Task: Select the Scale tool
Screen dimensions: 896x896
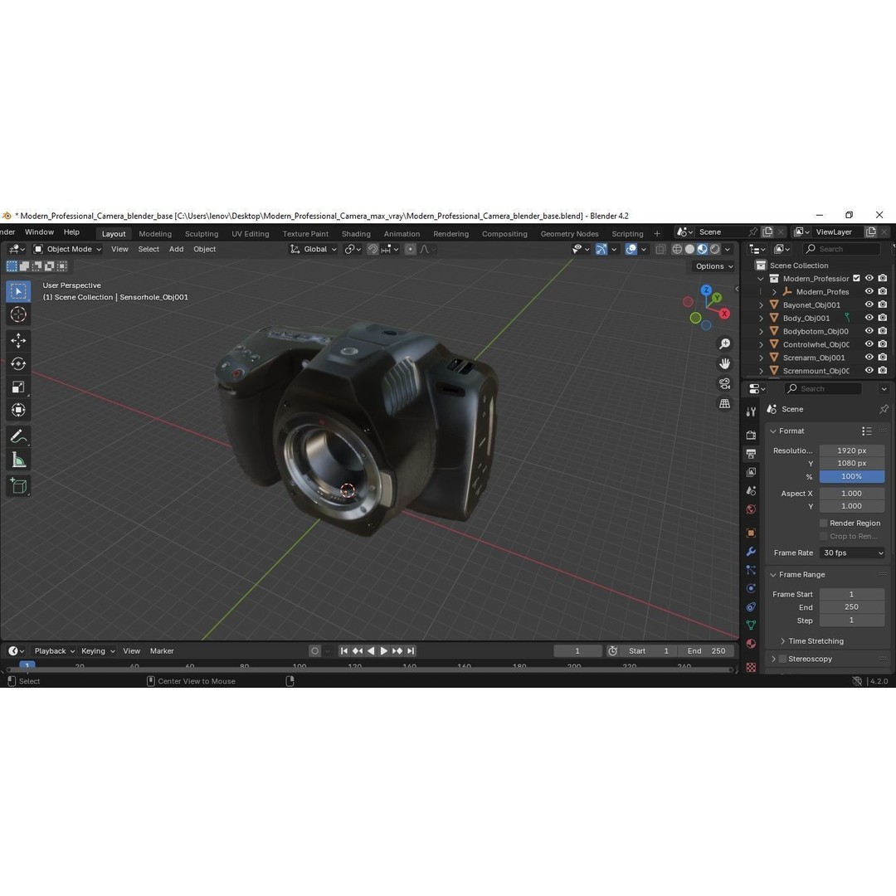Action: click(x=18, y=387)
